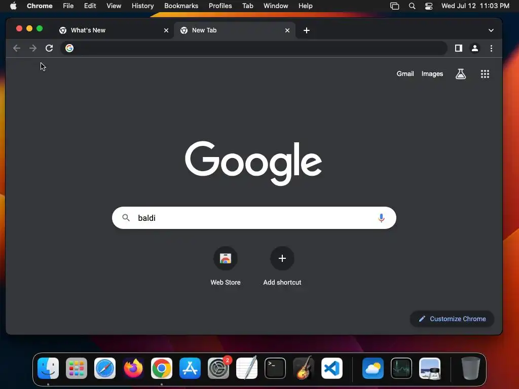Open the Apple menu

13,6
